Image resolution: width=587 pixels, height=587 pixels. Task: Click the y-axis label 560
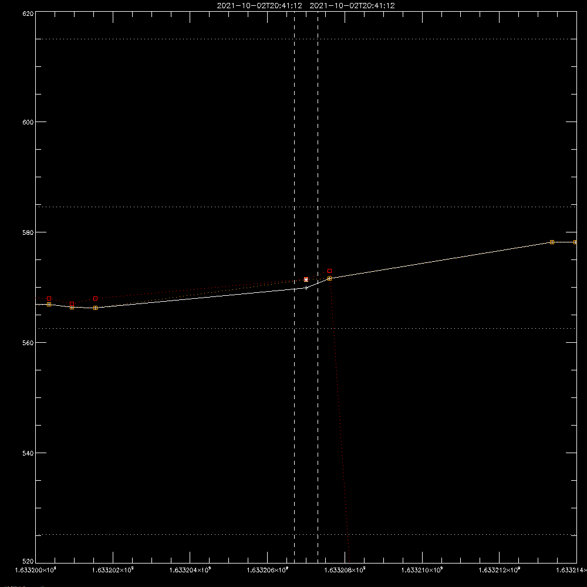point(28,343)
